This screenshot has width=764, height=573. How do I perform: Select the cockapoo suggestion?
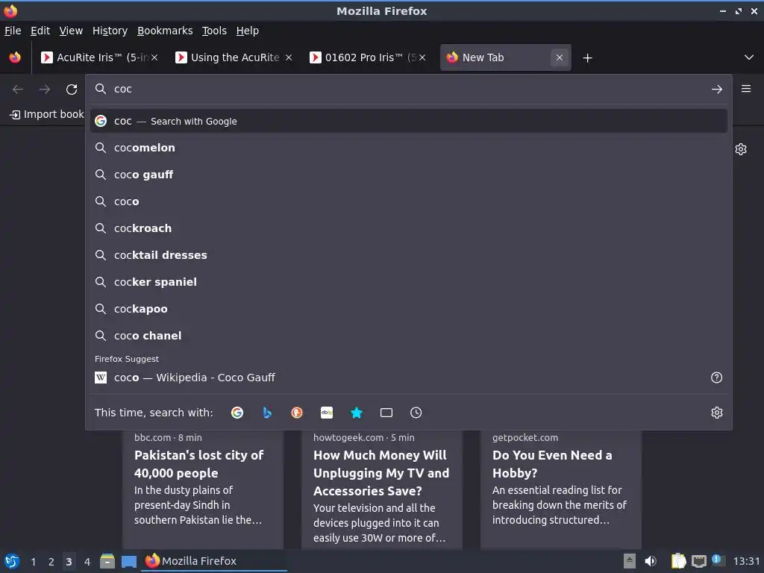click(x=408, y=308)
